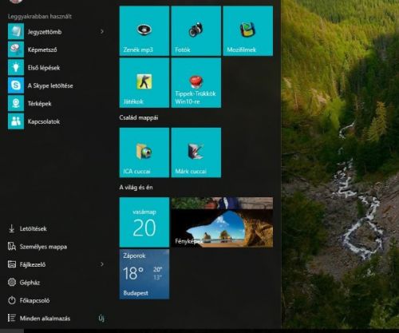The height and width of the screenshot is (333, 399).
Task: Click the Minden alkalmazás list icon
Action: pos(12,318)
